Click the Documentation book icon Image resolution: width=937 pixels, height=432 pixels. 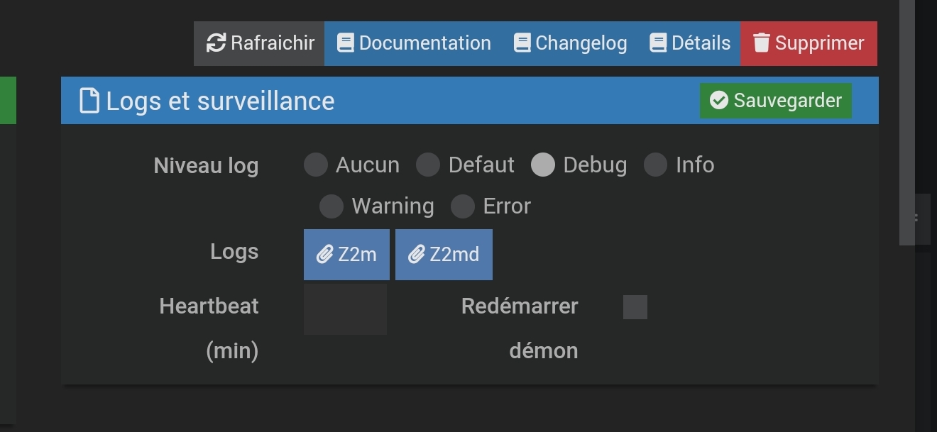click(x=345, y=43)
